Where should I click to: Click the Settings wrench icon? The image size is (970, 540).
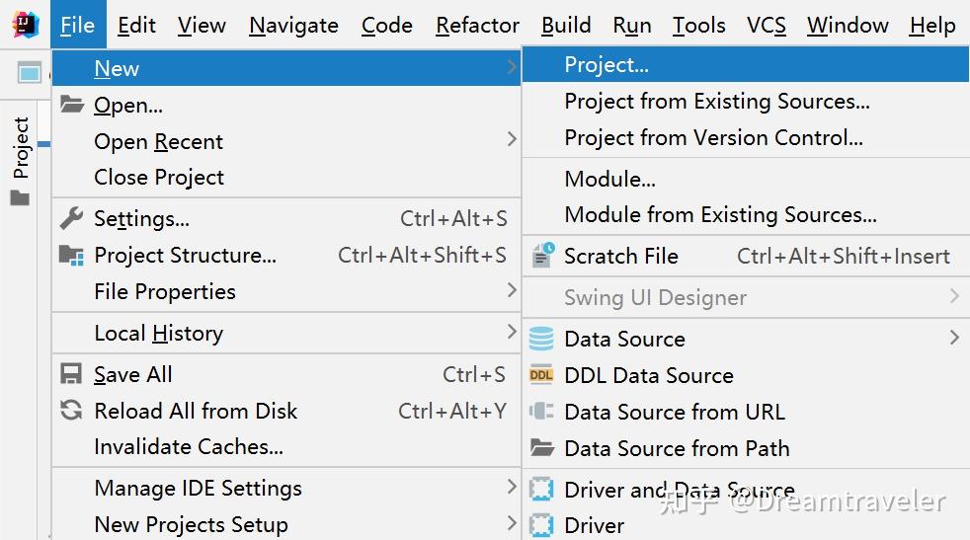tap(71, 218)
